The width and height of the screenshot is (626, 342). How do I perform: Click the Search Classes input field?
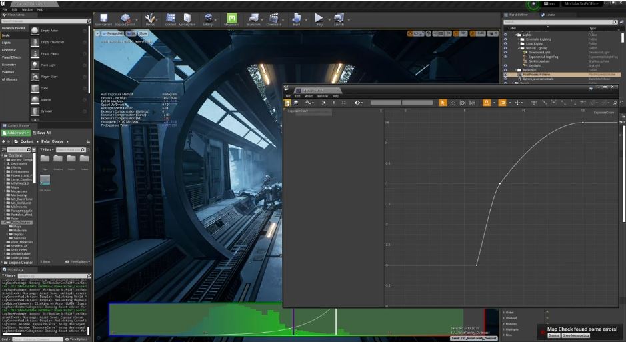click(x=45, y=21)
